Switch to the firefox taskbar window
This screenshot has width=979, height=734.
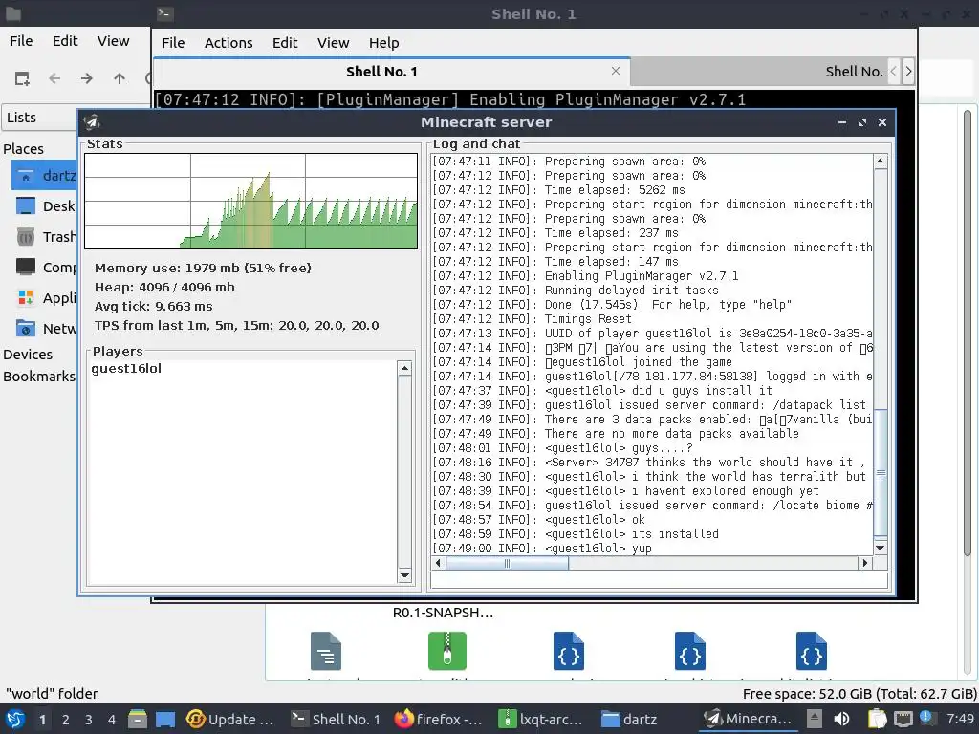tap(439, 719)
